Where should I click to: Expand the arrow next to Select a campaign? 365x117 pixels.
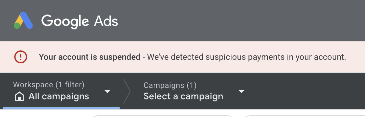coord(241,91)
